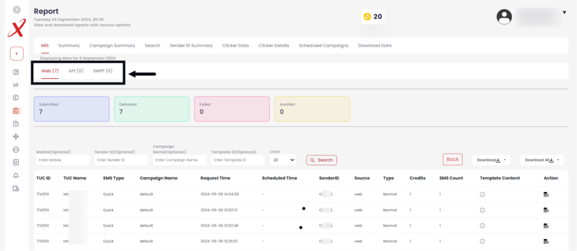The image size is (577, 251).
Task: Open the address book A icon in sidebar
Action: [16, 163]
